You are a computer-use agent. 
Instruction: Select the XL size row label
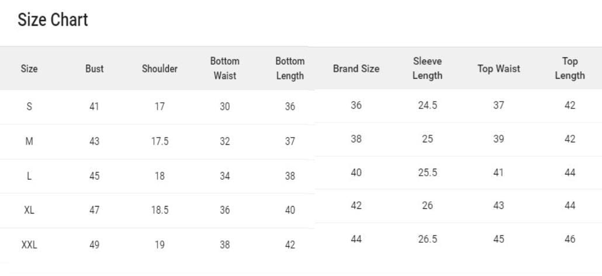point(29,211)
